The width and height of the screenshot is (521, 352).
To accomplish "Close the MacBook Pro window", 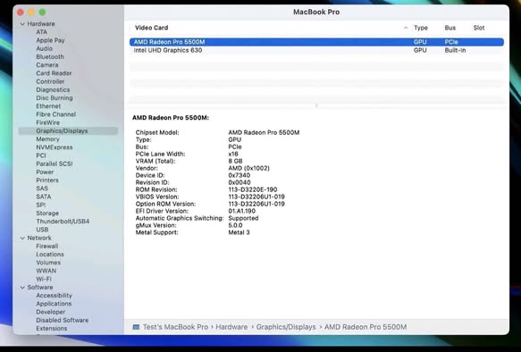I will pyautogui.click(x=21, y=13).
